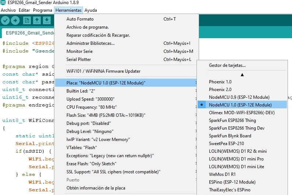292x195 pixels.
Task: Open the Archivo menu
Action: pos(8,10)
